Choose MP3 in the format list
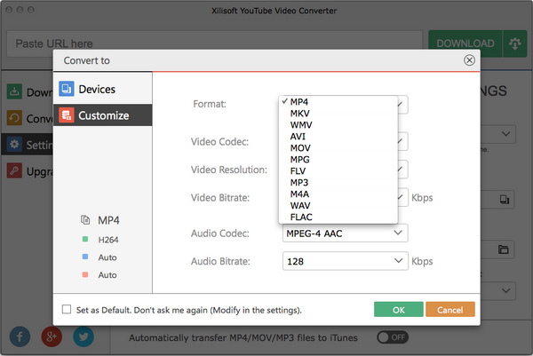The image size is (533, 356). click(x=299, y=183)
